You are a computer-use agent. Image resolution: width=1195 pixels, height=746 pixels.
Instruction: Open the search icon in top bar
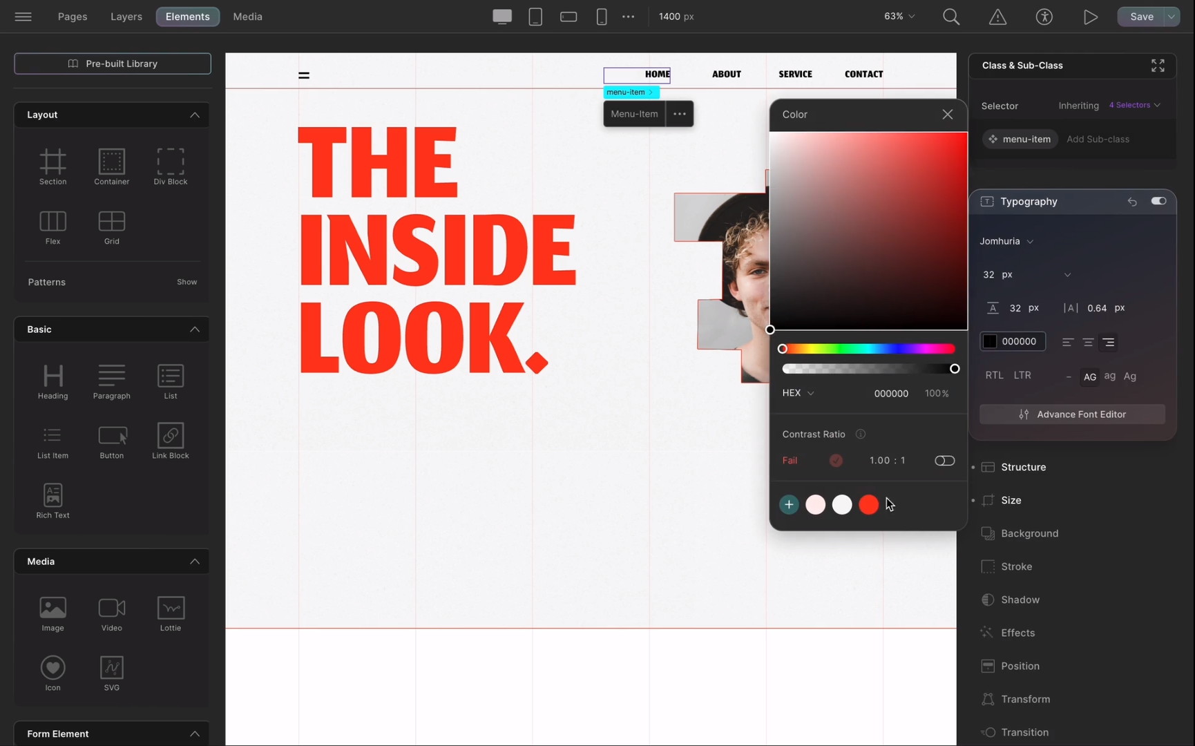click(x=951, y=17)
